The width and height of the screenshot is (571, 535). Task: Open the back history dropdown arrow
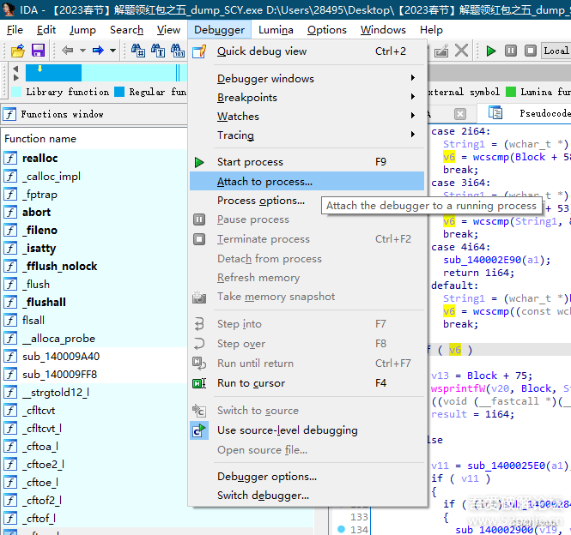[82, 51]
